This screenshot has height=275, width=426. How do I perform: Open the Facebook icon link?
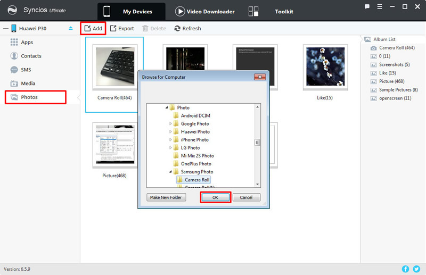pyautogui.click(x=405, y=269)
